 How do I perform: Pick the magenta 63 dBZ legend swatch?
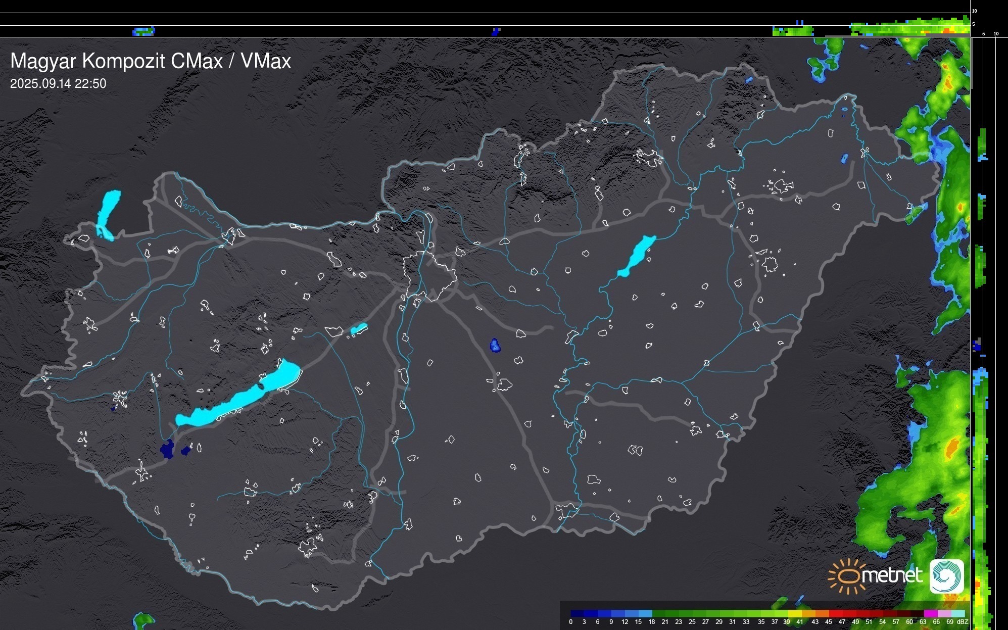pos(931,613)
